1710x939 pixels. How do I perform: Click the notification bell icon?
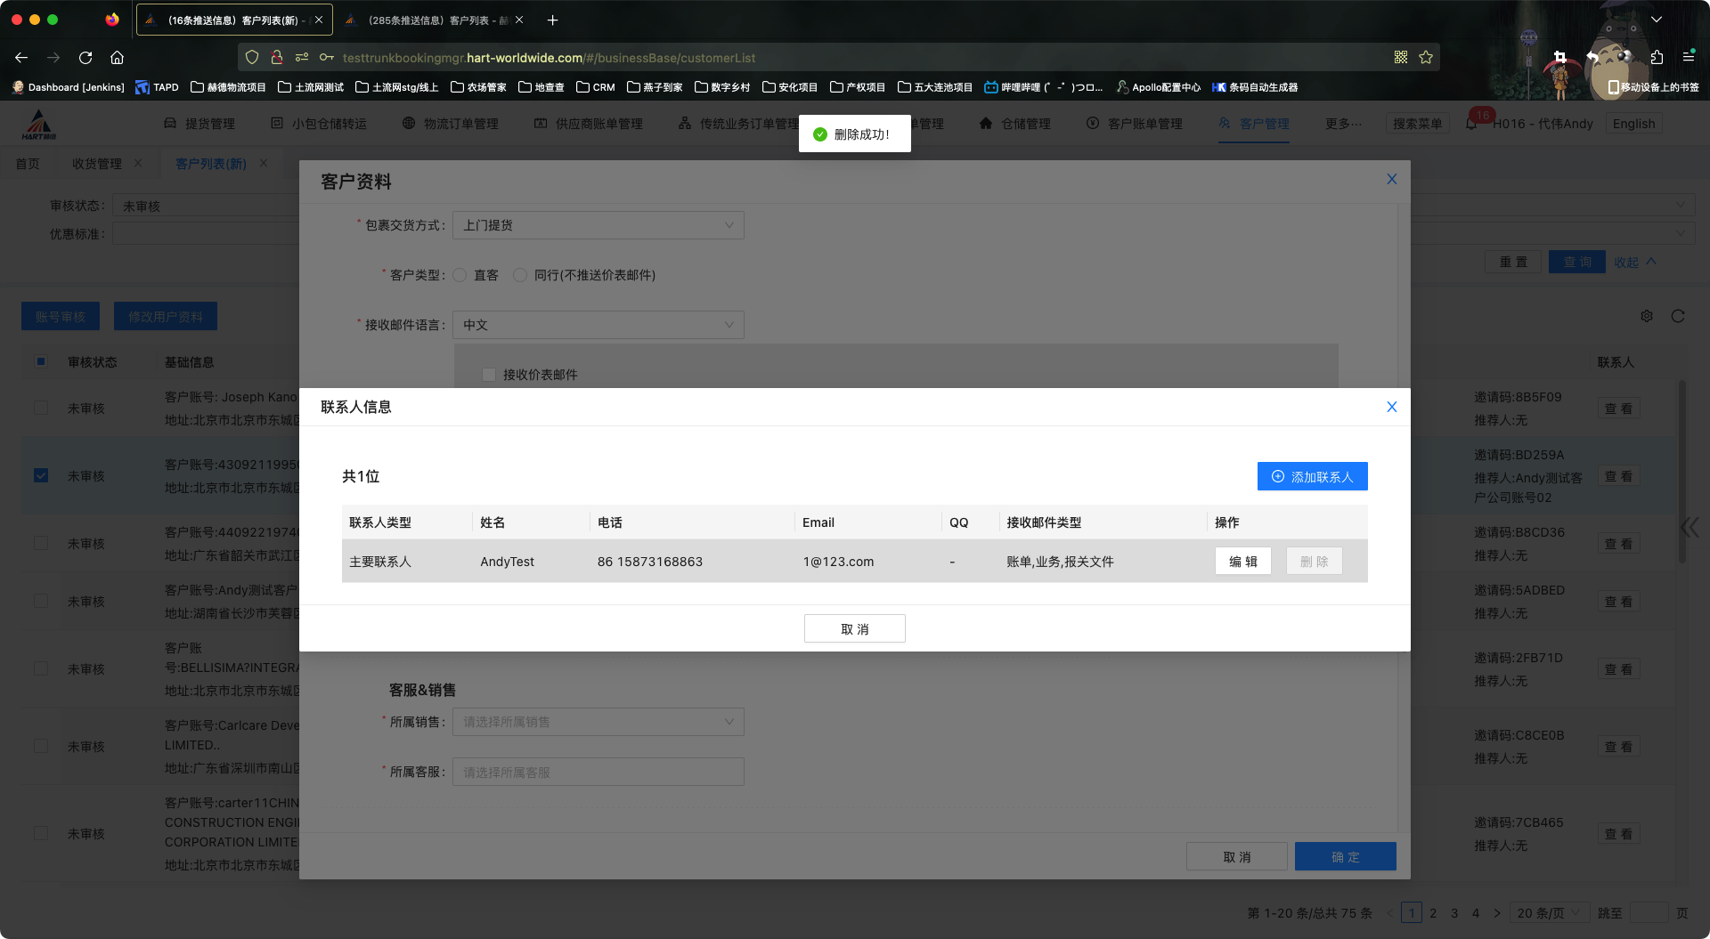pyautogui.click(x=1471, y=124)
